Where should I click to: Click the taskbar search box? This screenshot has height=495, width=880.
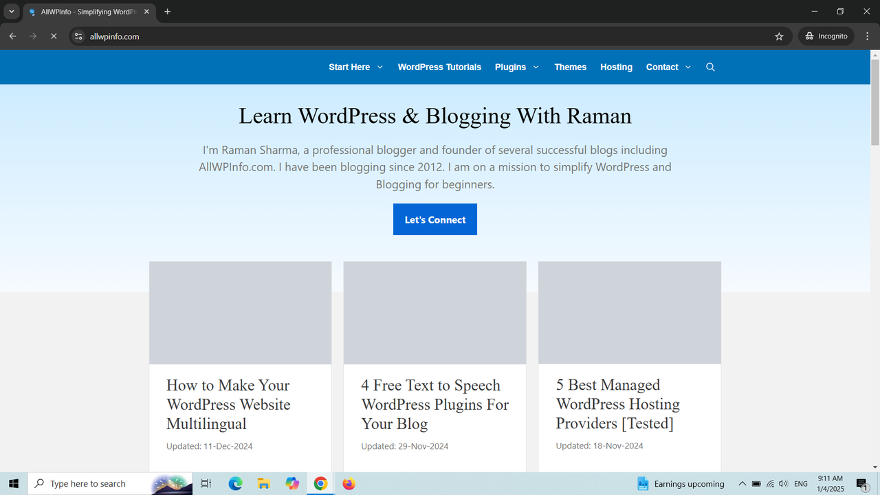(x=111, y=484)
